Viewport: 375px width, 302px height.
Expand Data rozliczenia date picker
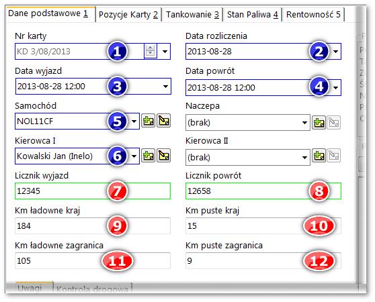pyautogui.click(x=335, y=51)
